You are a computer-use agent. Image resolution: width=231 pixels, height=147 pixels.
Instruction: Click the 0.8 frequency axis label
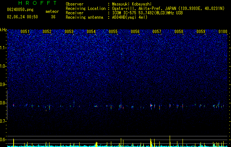tap(3, 103)
